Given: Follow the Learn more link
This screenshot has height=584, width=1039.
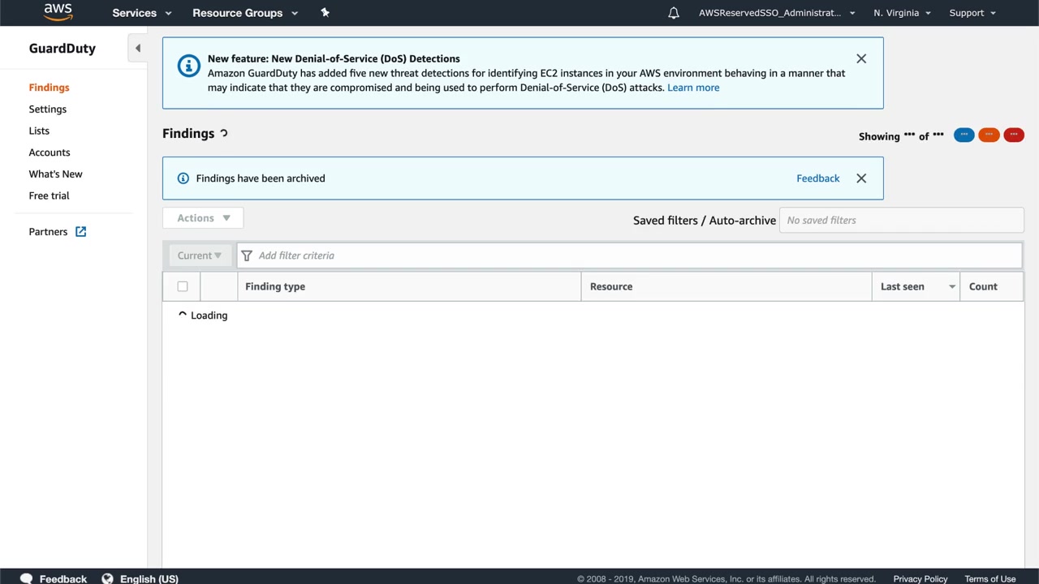Looking at the screenshot, I should click(x=692, y=88).
